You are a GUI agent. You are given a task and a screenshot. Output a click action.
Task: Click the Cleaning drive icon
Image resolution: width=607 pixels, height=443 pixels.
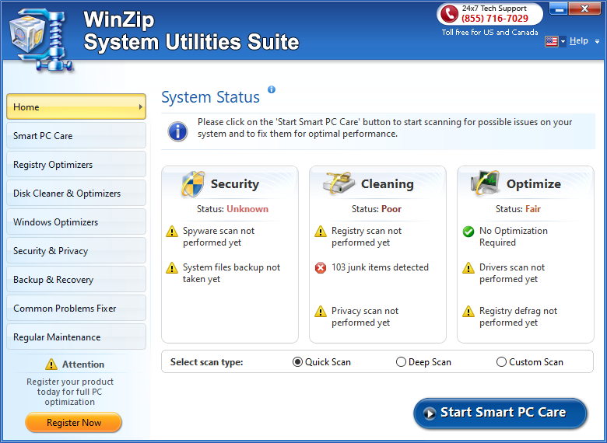[339, 183]
